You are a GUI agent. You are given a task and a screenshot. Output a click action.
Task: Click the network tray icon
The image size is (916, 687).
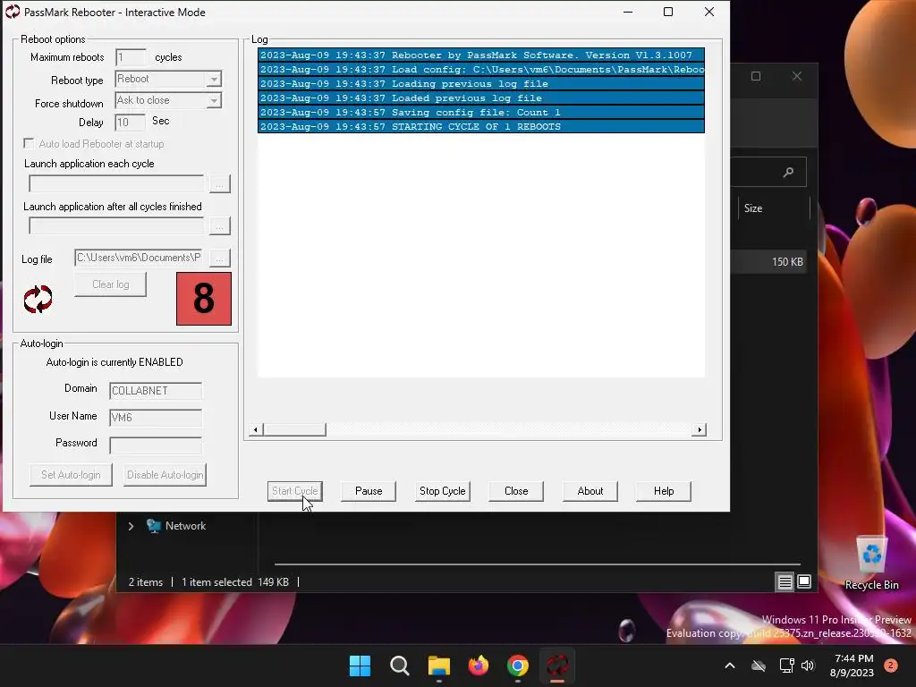click(786, 666)
